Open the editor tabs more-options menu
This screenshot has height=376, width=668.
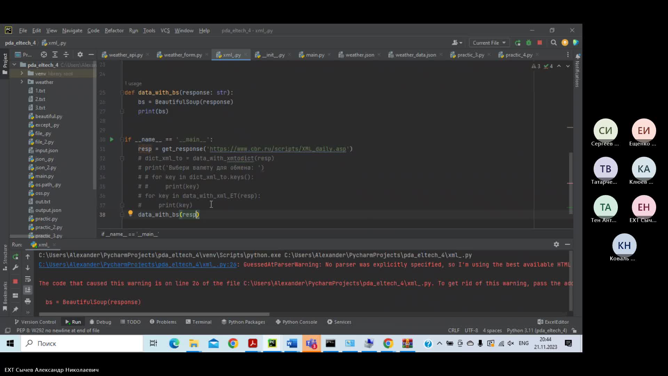coord(568,55)
